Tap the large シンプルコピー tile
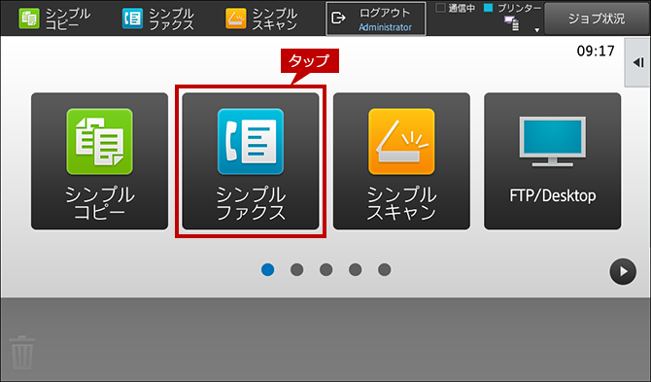This screenshot has height=382, width=651. click(x=100, y=161)
